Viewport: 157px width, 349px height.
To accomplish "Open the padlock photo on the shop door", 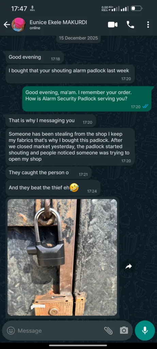I will pyautogui.click(x=62, y=257).
